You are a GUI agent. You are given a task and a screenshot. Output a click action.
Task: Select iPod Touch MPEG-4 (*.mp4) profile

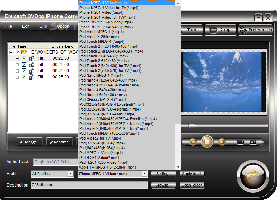127,41
